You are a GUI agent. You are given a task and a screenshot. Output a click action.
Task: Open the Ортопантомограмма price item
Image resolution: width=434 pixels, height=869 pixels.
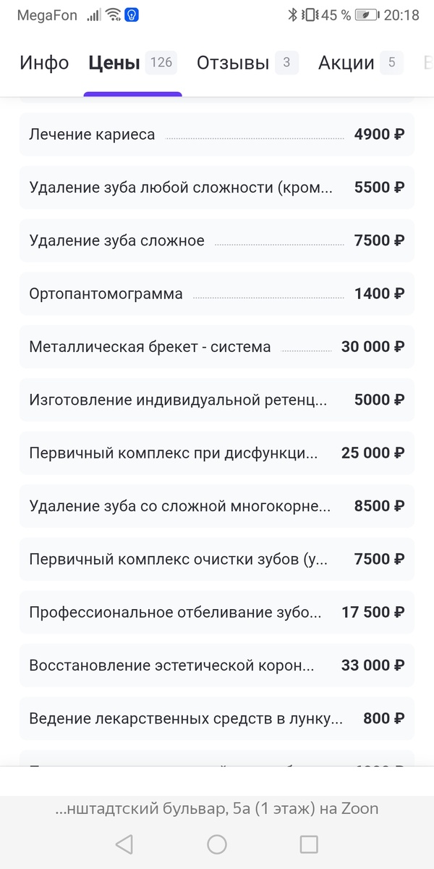pos(217,293)
